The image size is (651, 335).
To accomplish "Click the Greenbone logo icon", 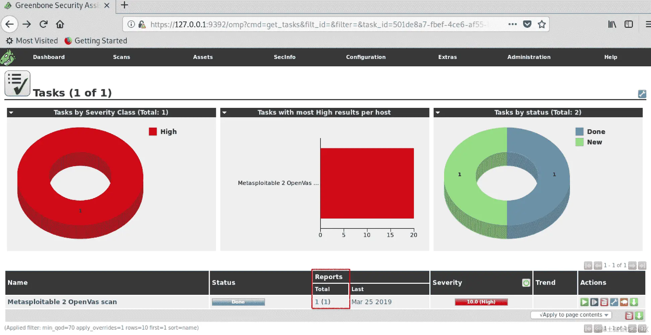I will coord(8,57).
